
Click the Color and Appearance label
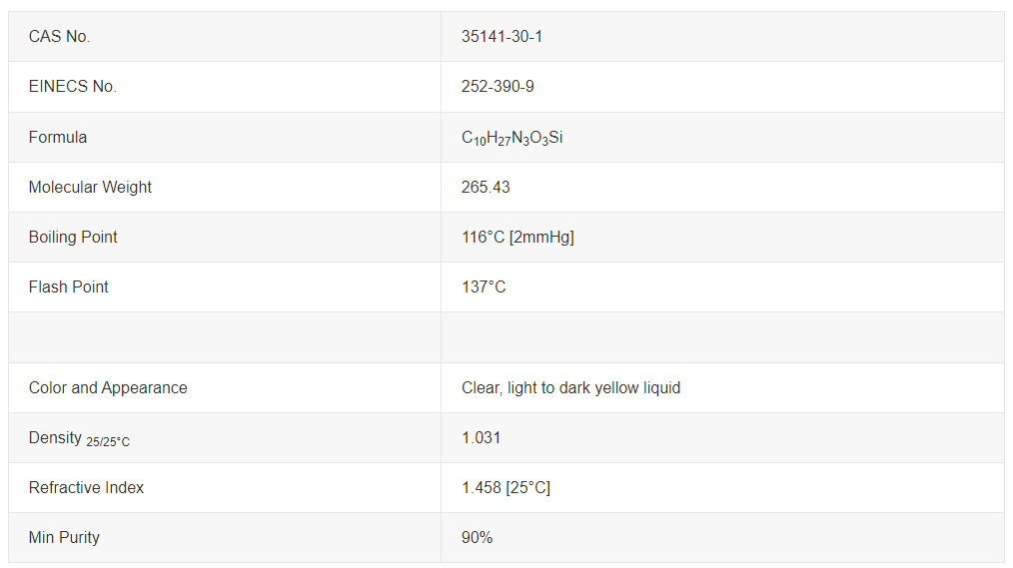pos(108,387)
